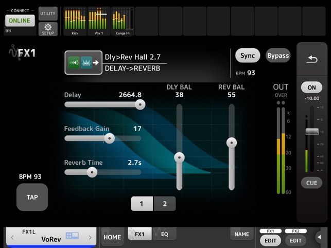Click the BPM 93 label above TAP
This screenshot has height=248, width=331.
pyautogui.click(x=30, y=176)
